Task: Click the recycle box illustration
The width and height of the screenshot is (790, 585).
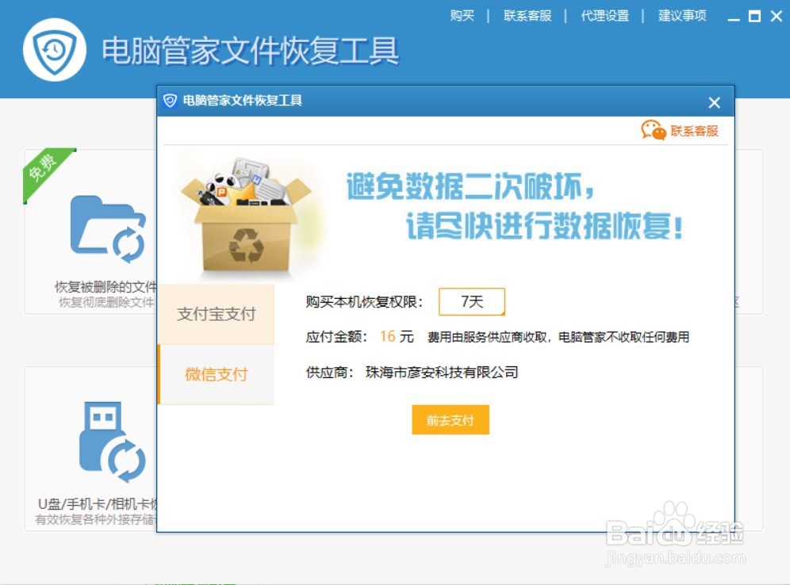Action: pos(247,217)
